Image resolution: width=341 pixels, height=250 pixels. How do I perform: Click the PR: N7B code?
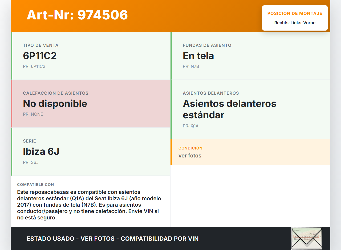point(191,66)
